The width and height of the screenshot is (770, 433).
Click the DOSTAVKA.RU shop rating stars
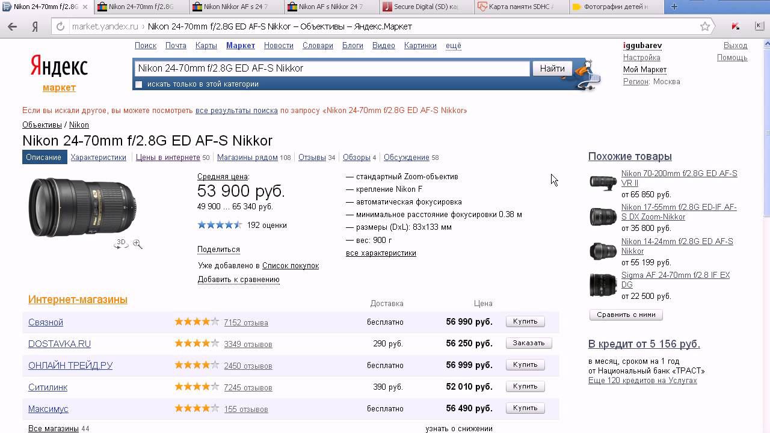pos(197,343)
